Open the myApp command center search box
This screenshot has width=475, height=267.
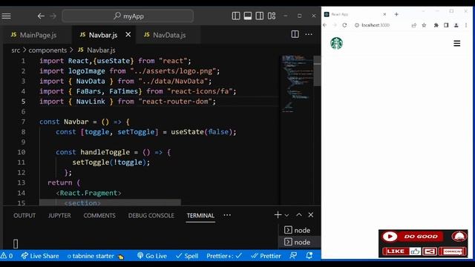pos(128,16)
